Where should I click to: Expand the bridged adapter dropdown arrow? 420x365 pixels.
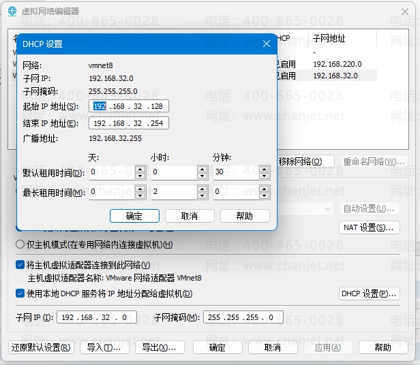pyautogui.click(x=328, y=209)
